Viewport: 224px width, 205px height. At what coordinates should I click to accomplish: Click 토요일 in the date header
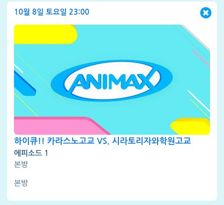coord(56,12)
